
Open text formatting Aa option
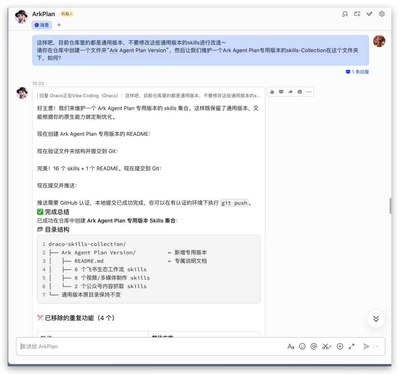click(291, 346)
